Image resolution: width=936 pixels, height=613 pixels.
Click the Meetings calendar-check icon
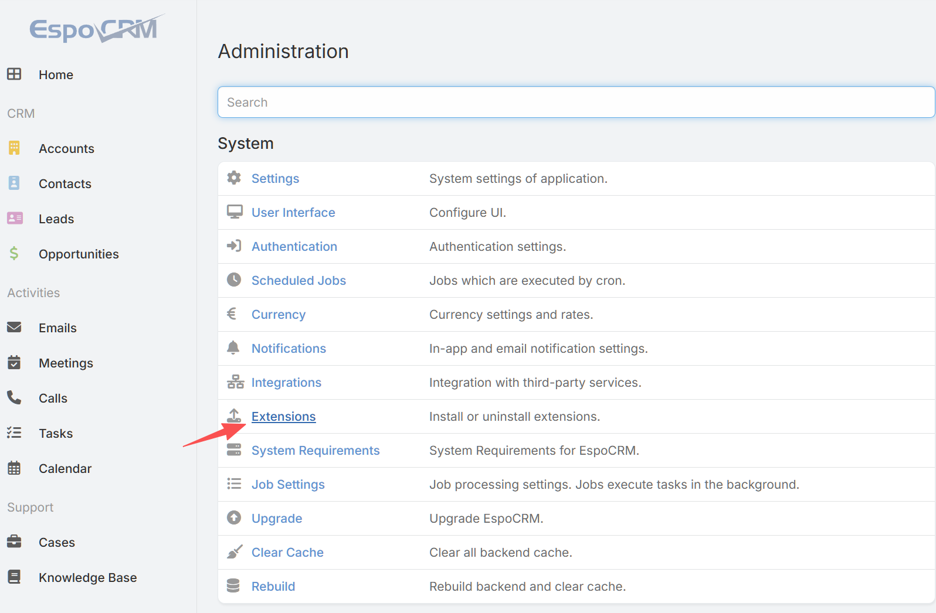14,362
